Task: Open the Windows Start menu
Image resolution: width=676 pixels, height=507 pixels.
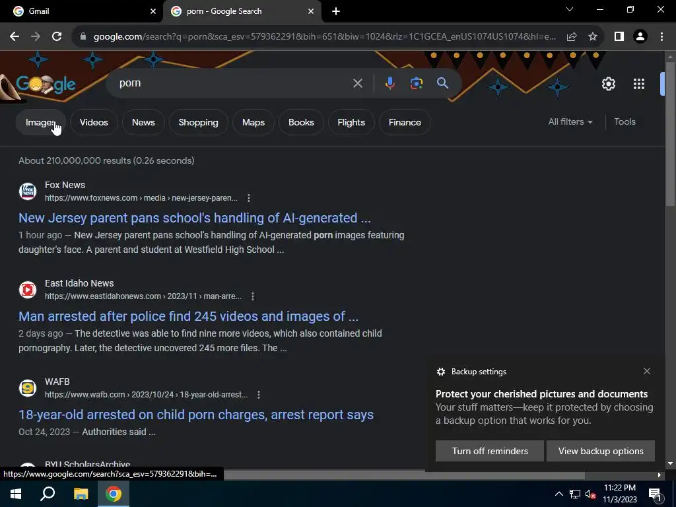Action: (16, 494)
